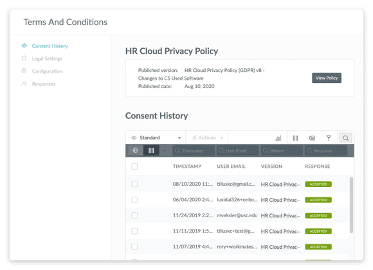373x270 pixels.
Task: Click the User Email search field
Action: (x=237, y=151)
